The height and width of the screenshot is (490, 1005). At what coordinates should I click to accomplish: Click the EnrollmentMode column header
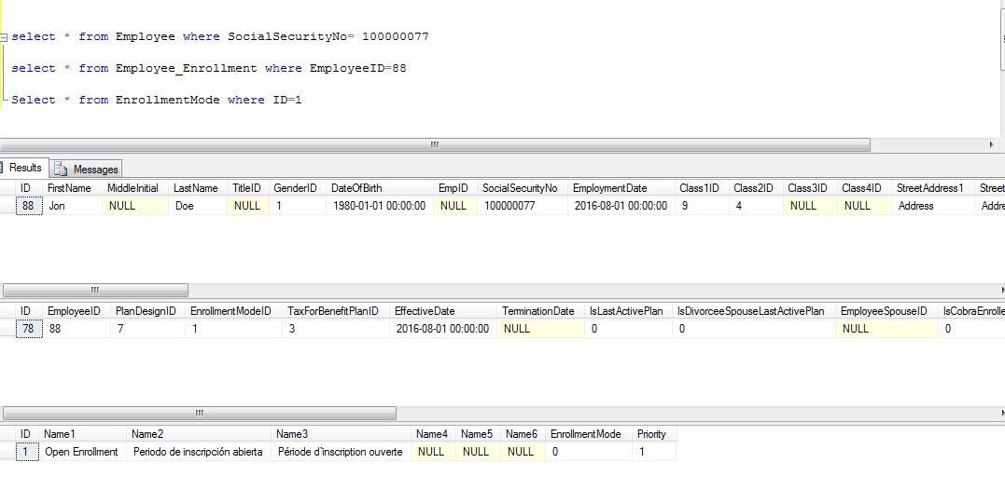tap(585, 434)
